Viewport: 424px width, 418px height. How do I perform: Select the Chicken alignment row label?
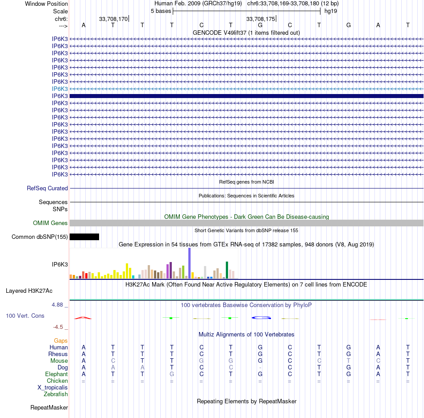[x=57, y=381]
